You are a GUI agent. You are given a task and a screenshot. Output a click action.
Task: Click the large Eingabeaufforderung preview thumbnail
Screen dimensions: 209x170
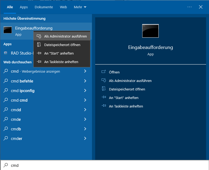(150, 31)
